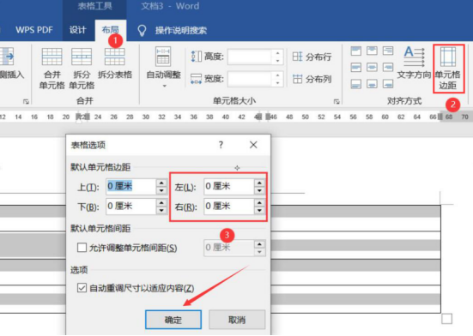Decrease Top (上) margin value
Image resolution: width=473 pixels, height=336 pixels.
161,190
